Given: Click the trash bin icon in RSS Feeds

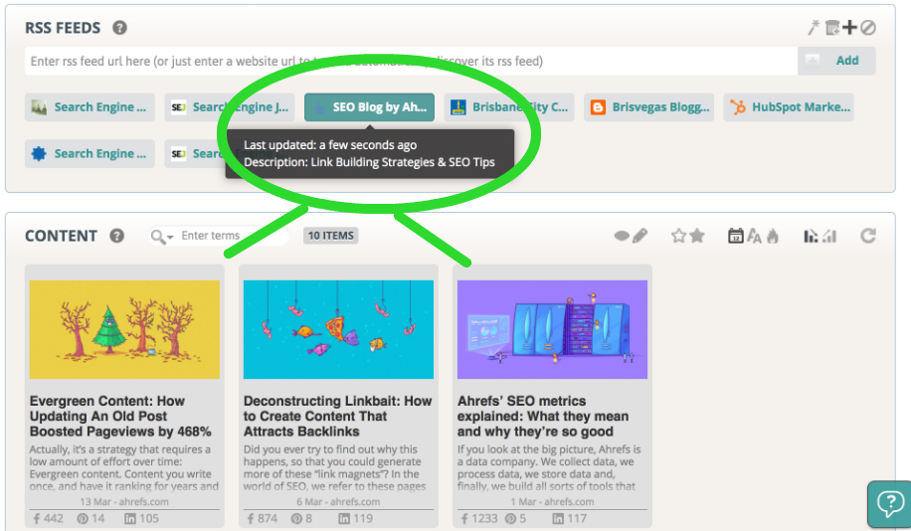Looking at the screenshot, I should [832, 27].
